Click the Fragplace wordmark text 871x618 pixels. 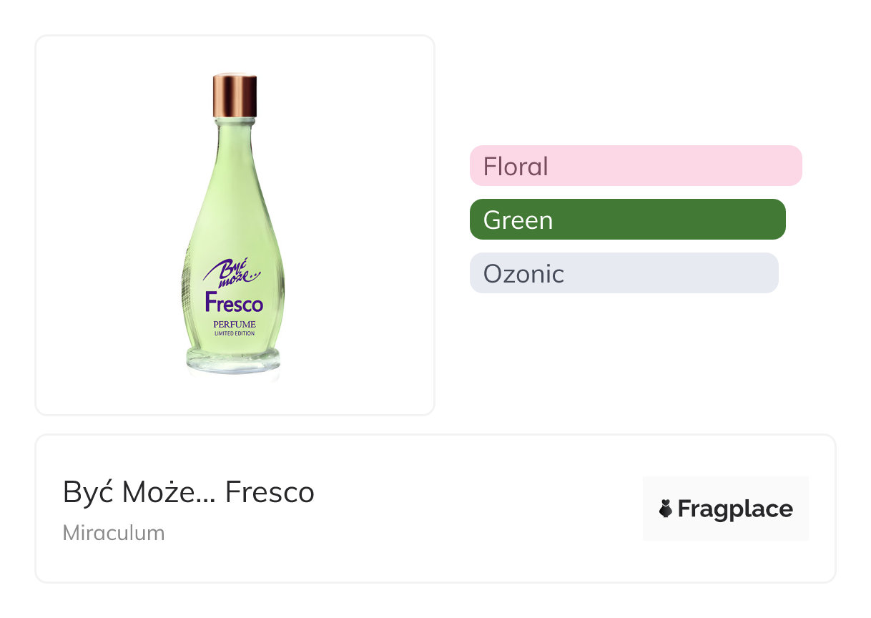click(735, 509)
